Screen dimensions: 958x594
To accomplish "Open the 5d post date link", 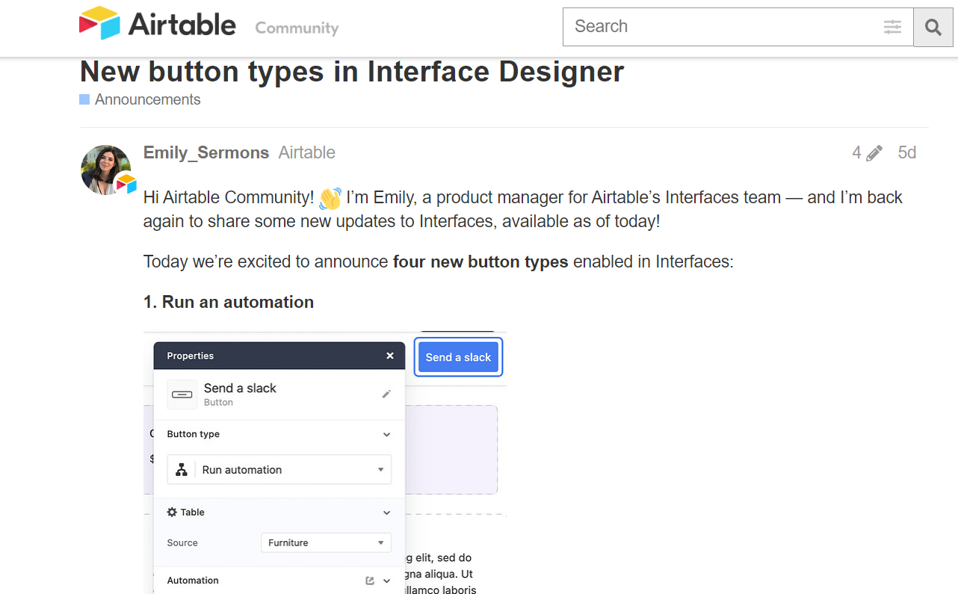I will (x=906, y=152).
